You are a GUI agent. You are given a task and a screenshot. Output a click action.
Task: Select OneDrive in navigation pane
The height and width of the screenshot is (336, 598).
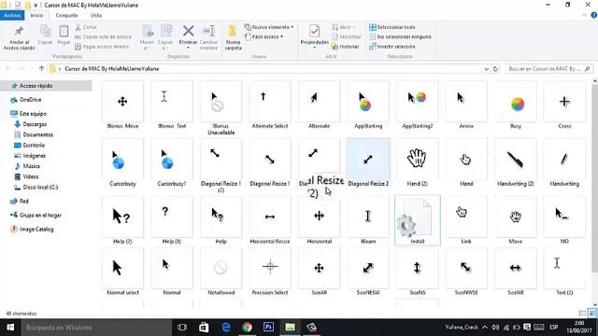pyautogui.click(x=26, y=100)
